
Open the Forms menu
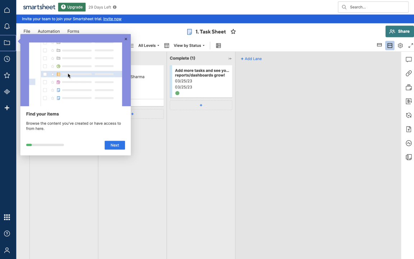(73, 31)
